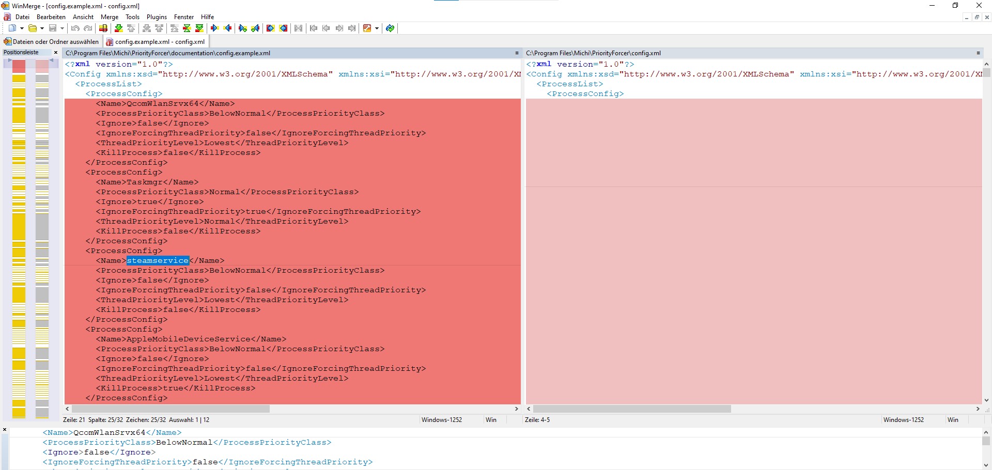992x470 pixels.
Task: Click Copy Right and Advance icon
Action: [243, 28]
